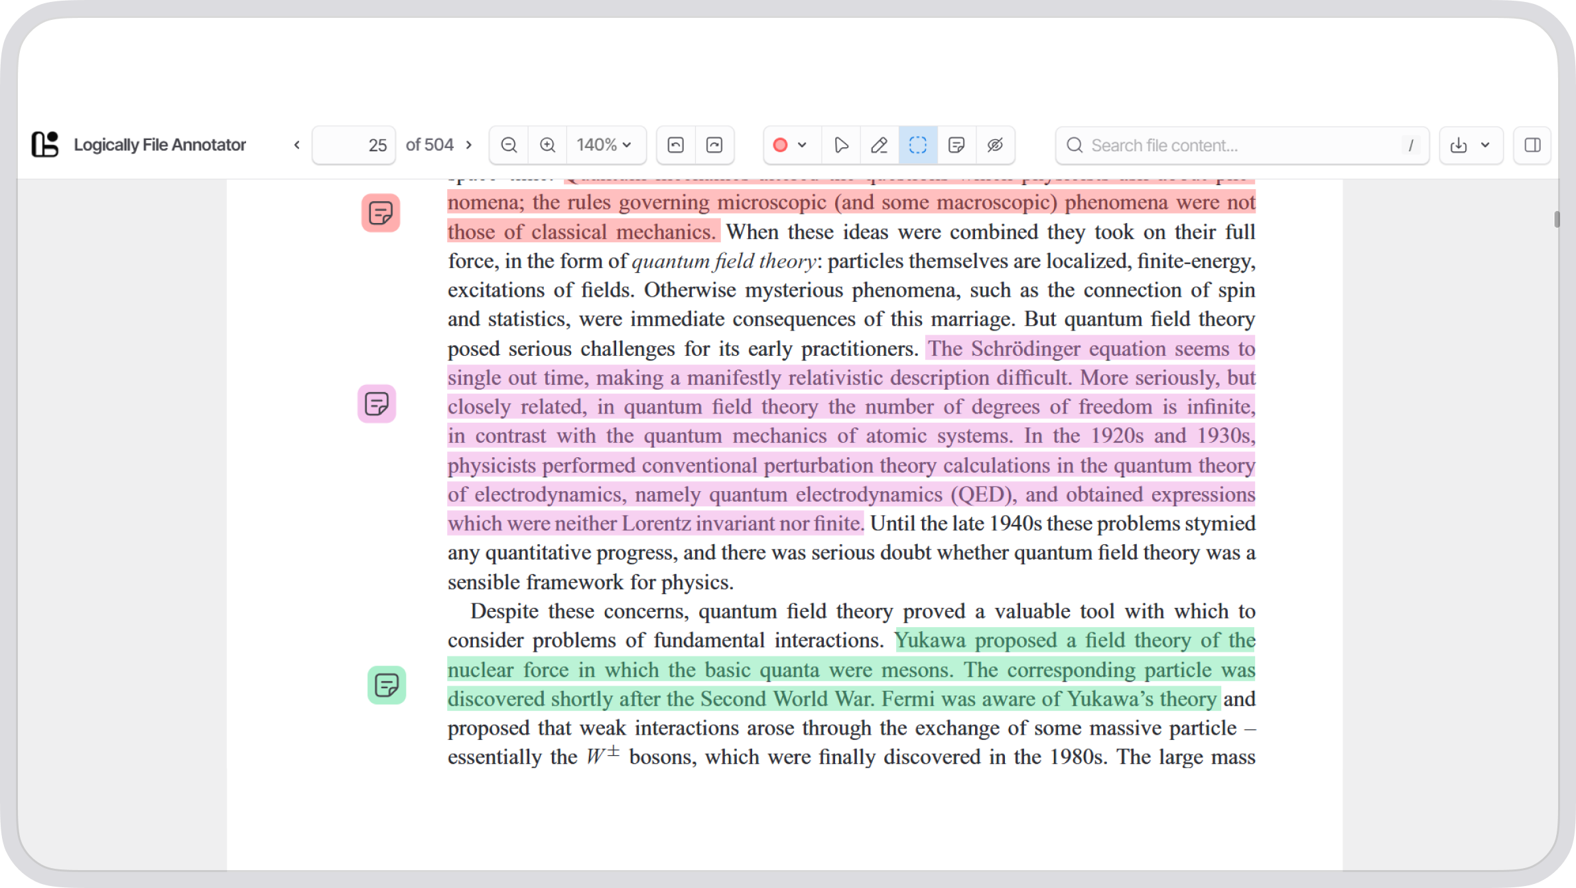Click the vertical scrollbar thumb
The image size is (1576, 888).
(x=1556, y=219)
